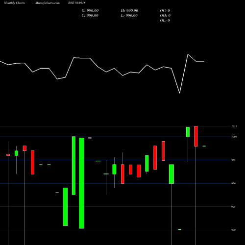Click the "OL: 0" readout
Image resolution: width=245 pixels, height=245 pixels.
(x=165, y=21)
